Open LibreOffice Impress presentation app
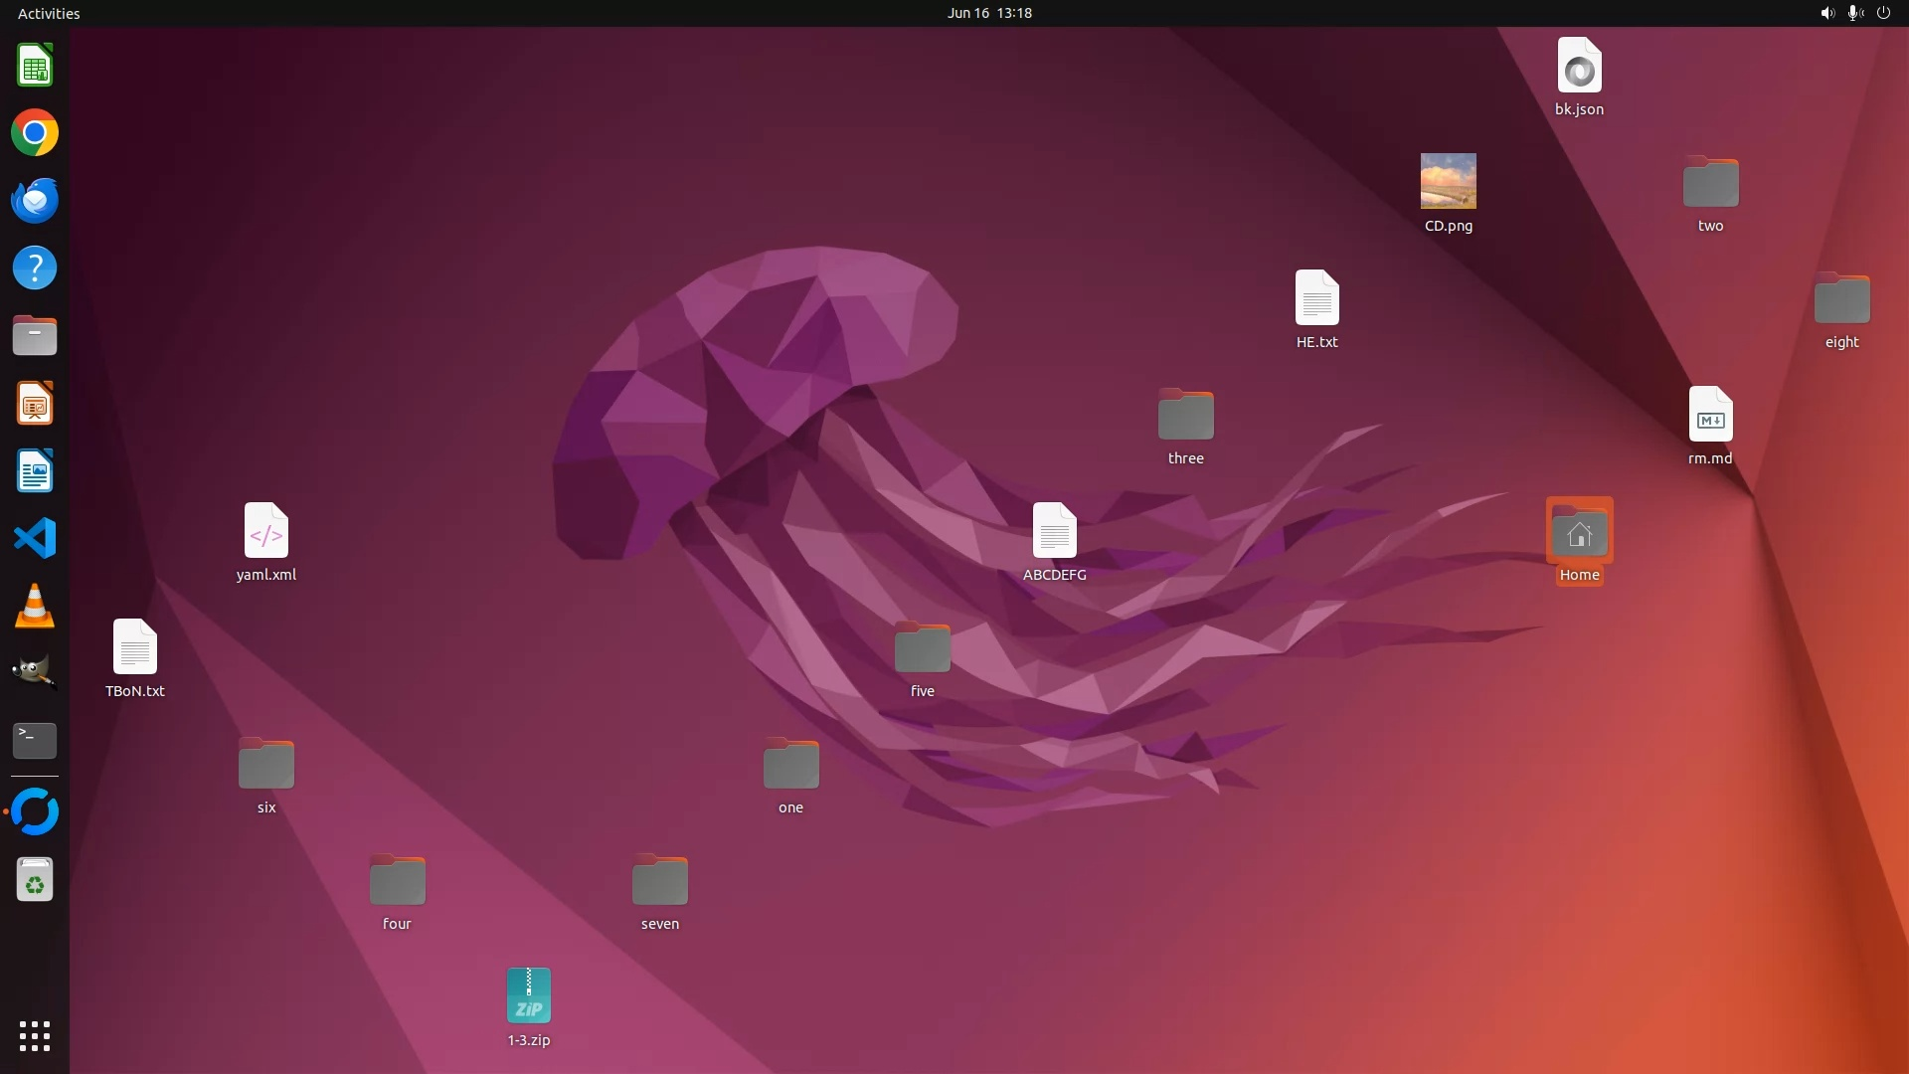Screen dimensions: 1909x1074 pyautogui.click(x=35, y=404)
